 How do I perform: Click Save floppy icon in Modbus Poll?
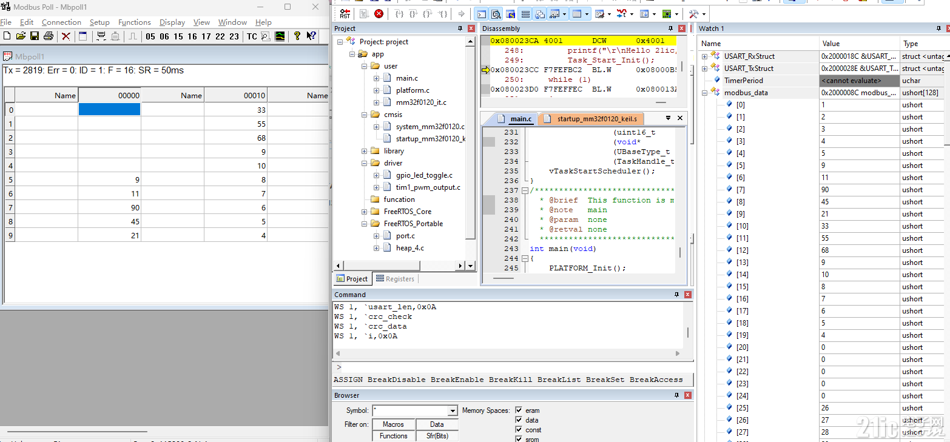pos(35,36)
